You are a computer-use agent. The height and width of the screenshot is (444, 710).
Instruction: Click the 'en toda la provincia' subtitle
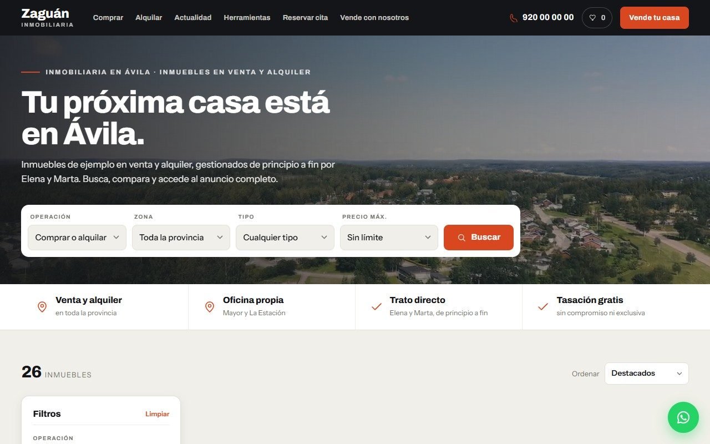tap(86, 313)
